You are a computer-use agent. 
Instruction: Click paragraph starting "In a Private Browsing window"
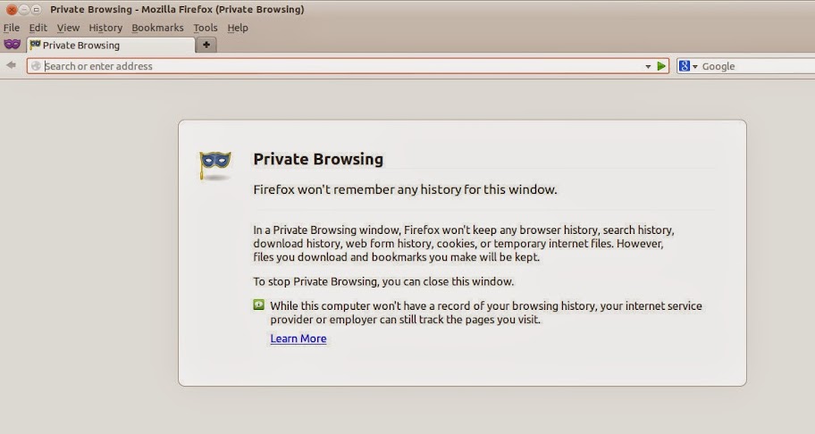click(464, 244)
